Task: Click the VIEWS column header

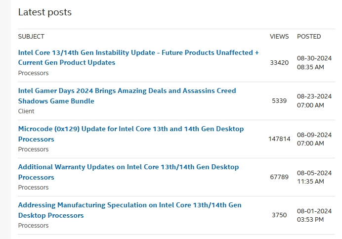Action: click(x=279, y=37)
